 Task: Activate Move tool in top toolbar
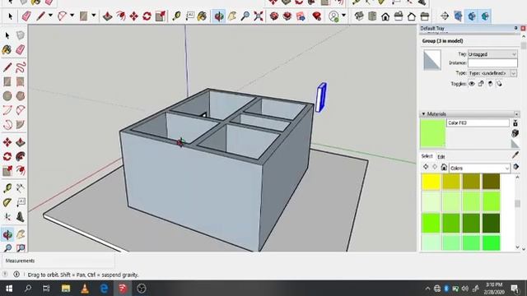click(x=133, y=16)
